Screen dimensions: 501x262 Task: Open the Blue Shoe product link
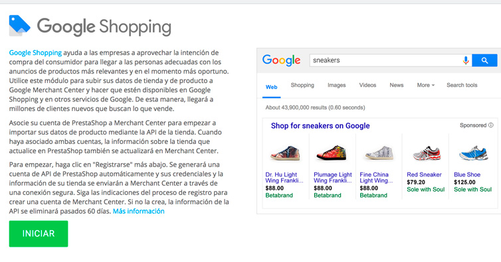click(467, 174)
